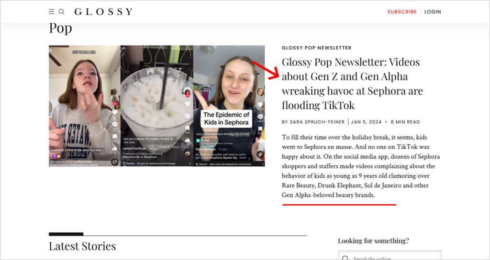Click the comment icon on first TikTok
Viewport: 490px width, 260px height.
pyautogui.click(x=115, y=124)
